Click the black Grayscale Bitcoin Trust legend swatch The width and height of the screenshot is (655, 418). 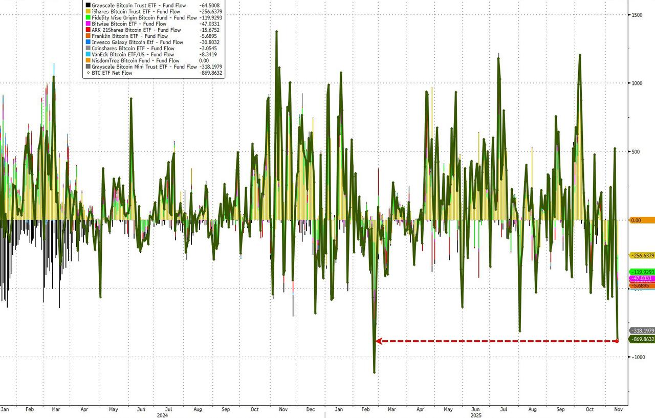click(x=88, y=6)
